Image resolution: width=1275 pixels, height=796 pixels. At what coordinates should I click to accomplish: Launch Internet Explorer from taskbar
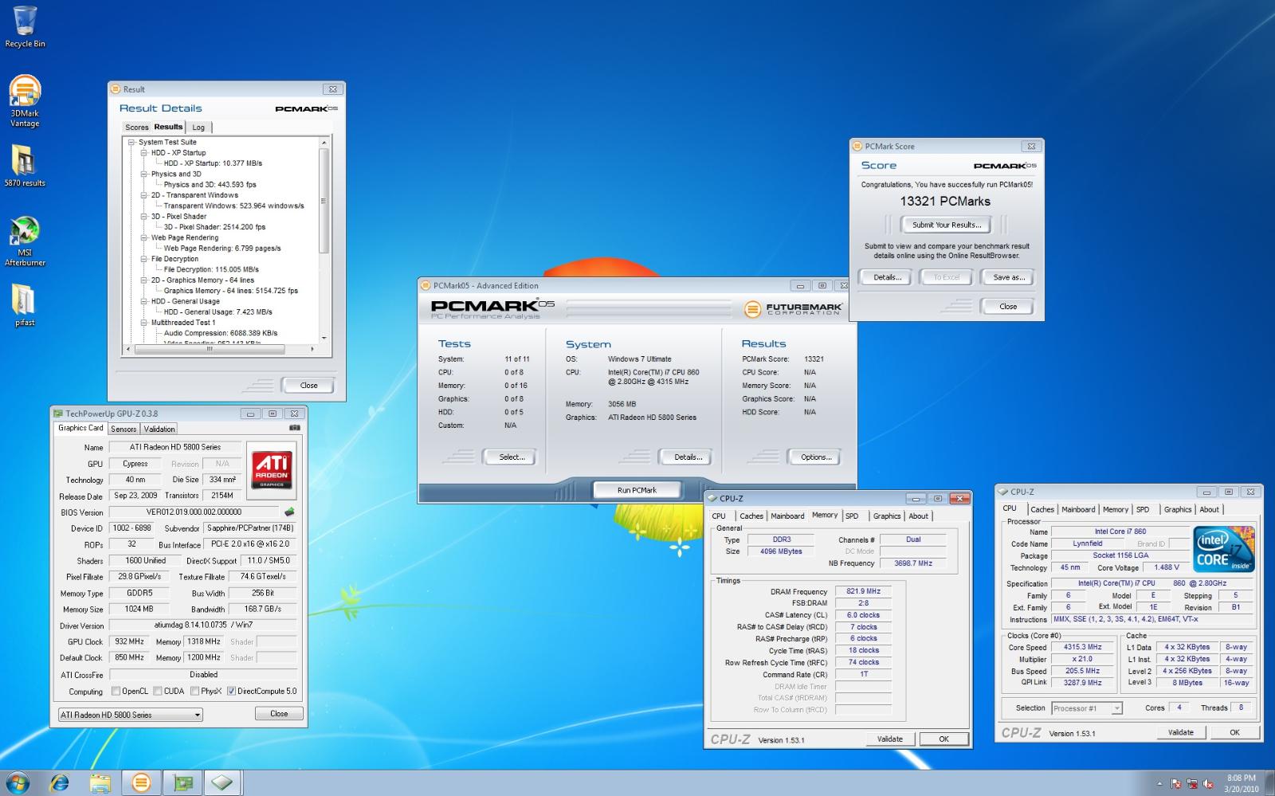click(x=58, y=783)
